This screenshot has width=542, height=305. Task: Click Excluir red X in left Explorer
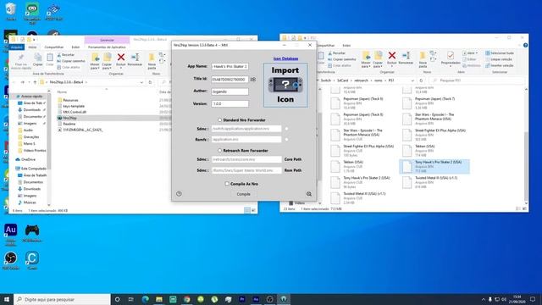point(120,59)
